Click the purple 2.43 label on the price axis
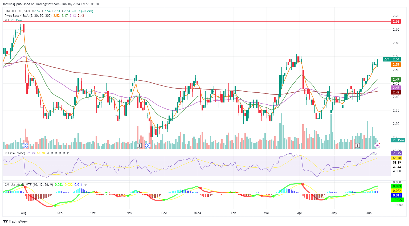This screenshot has width=409, height=226. tap(396, 88)
